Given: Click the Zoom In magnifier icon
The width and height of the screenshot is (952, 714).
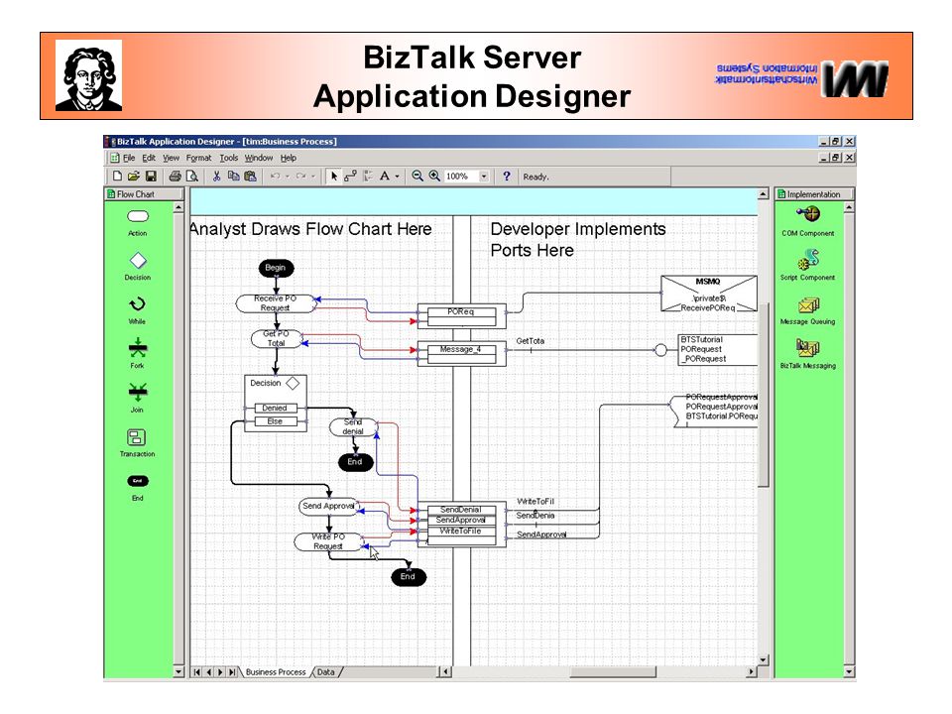Looking at the screenshot, I should 434,177.
